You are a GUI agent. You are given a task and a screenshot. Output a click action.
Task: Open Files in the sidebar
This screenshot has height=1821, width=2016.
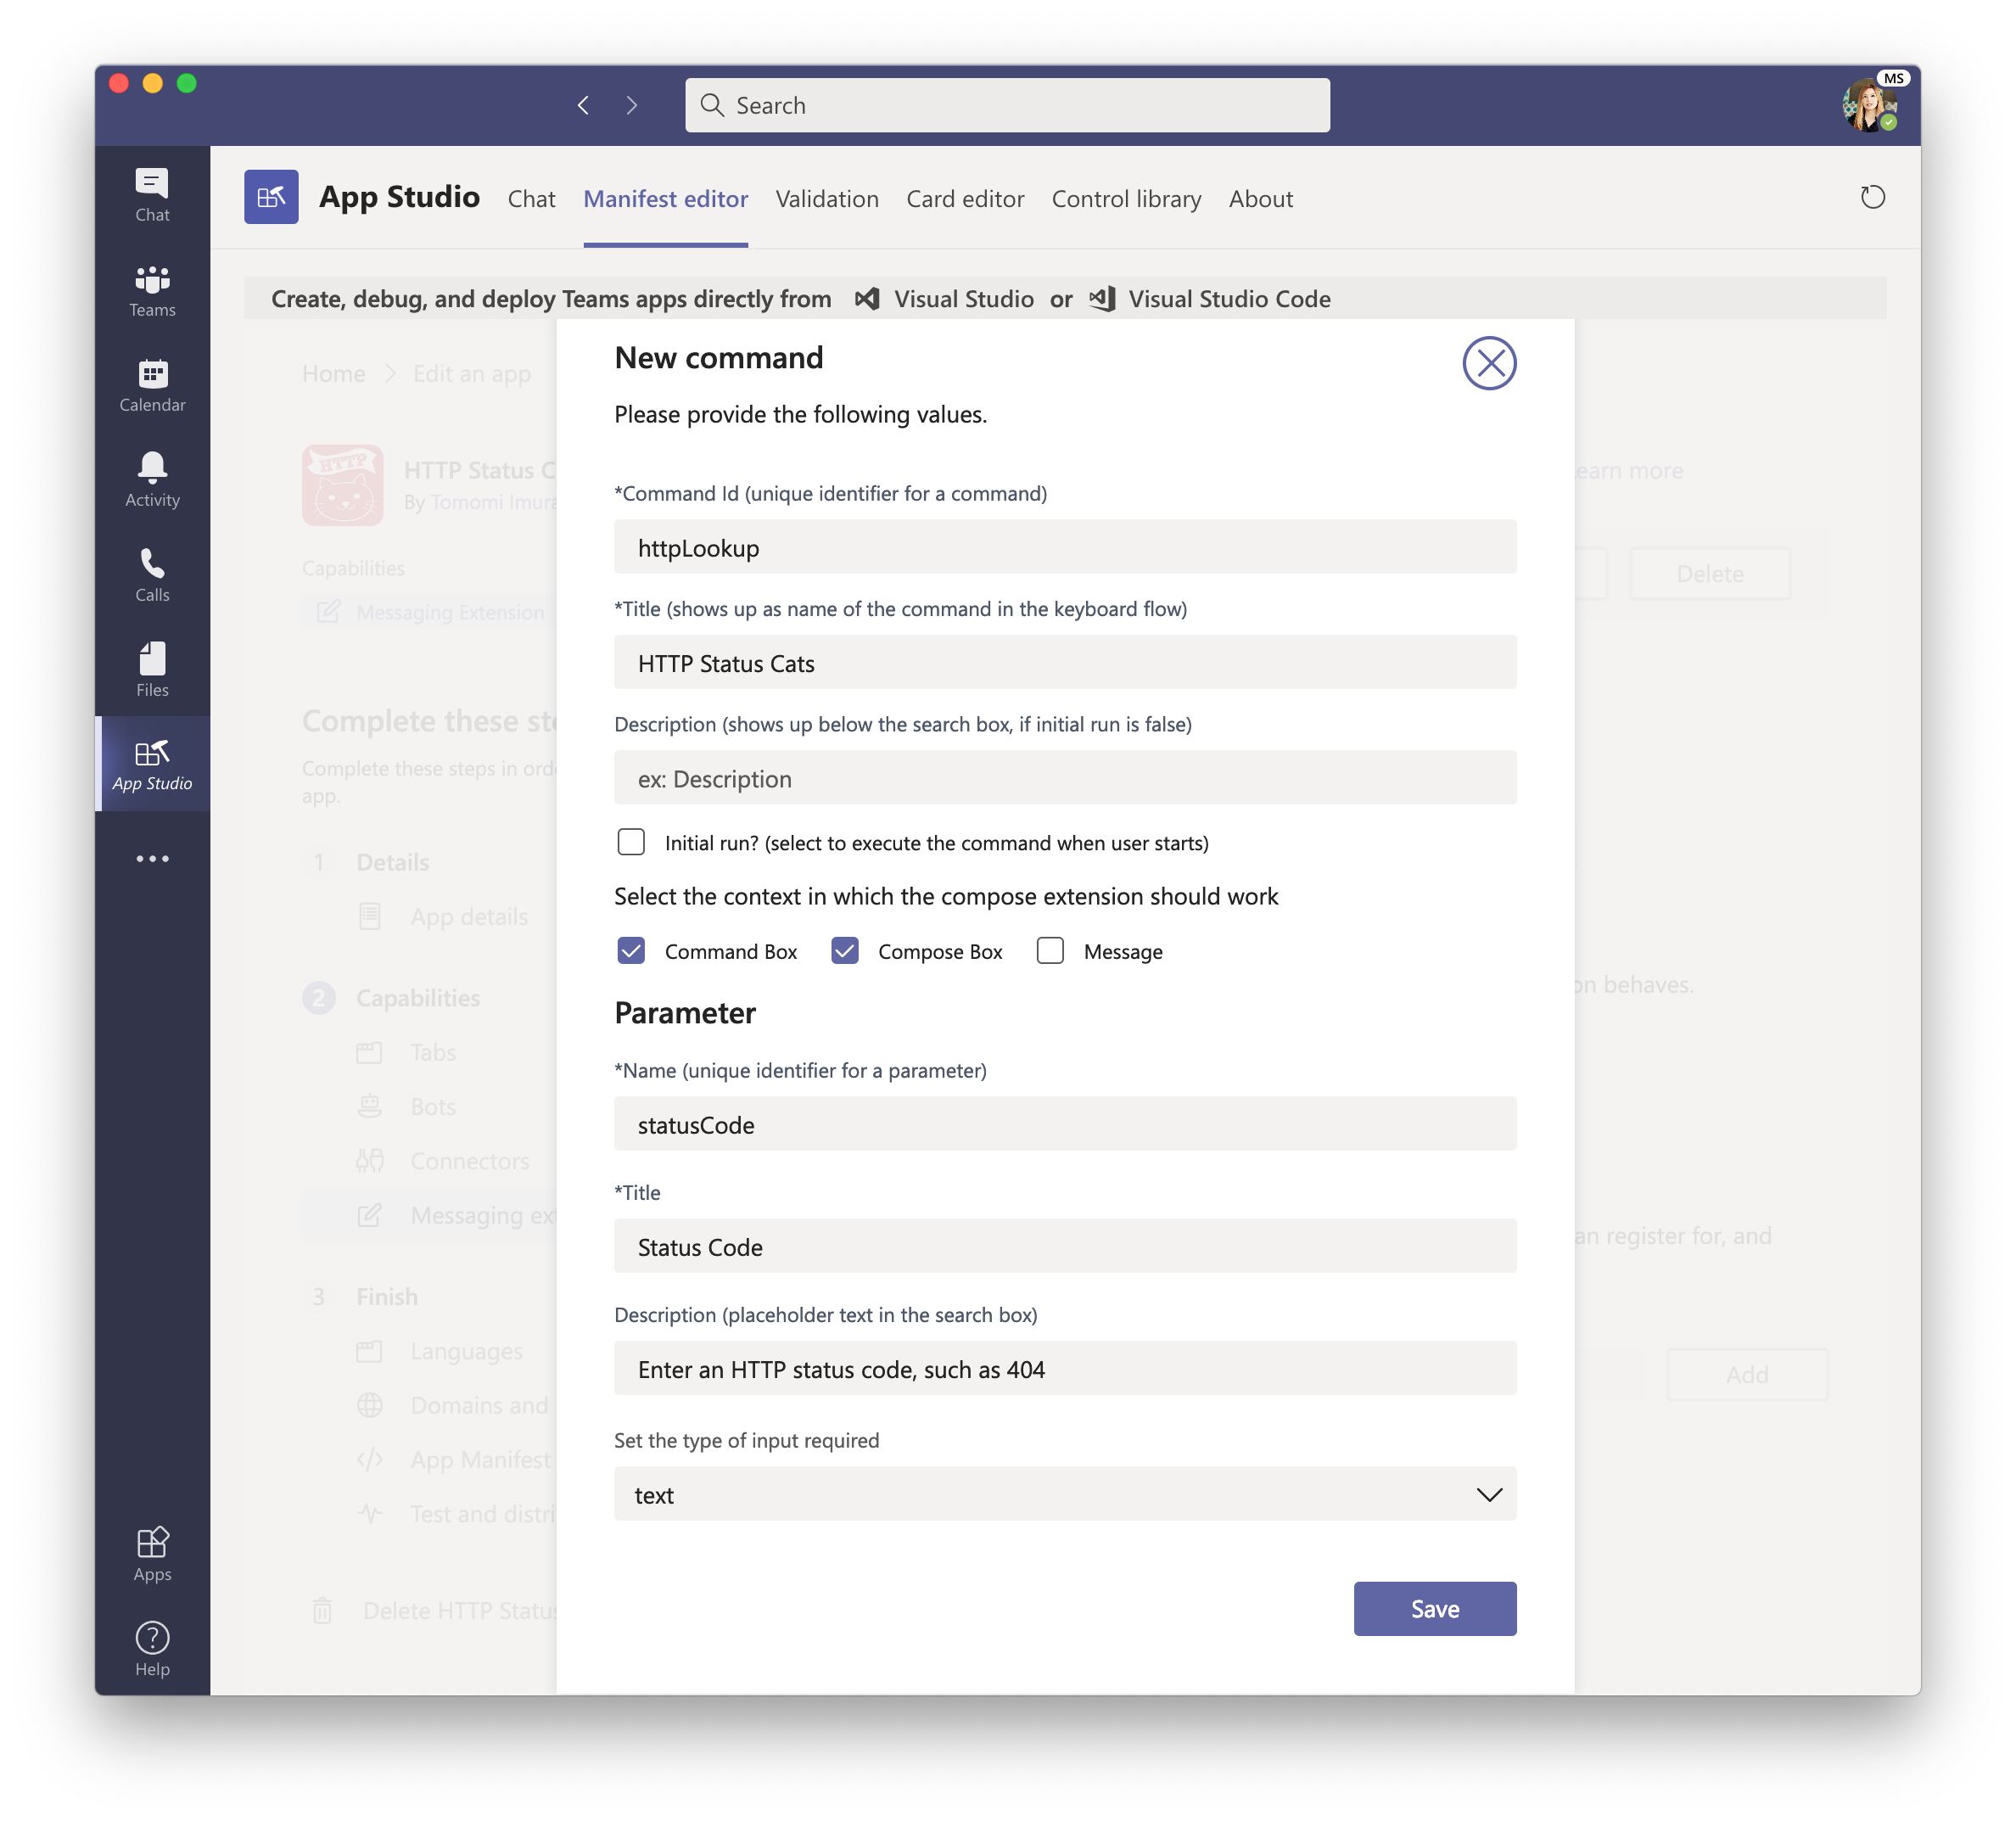click(x=152, y=669)
